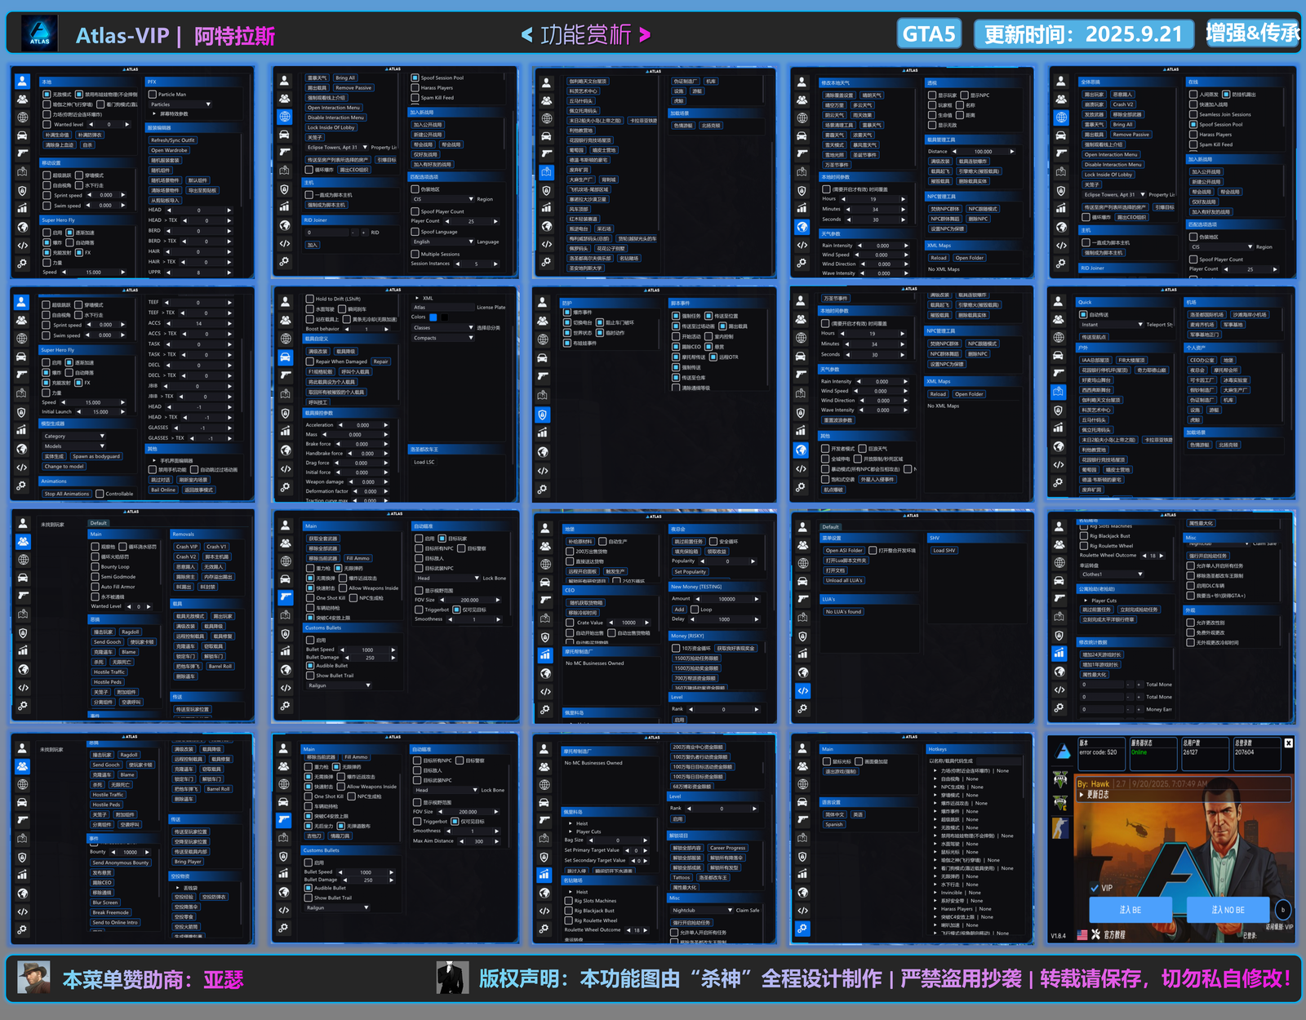Open the Particles dropdown

click(x=180, y=104)
